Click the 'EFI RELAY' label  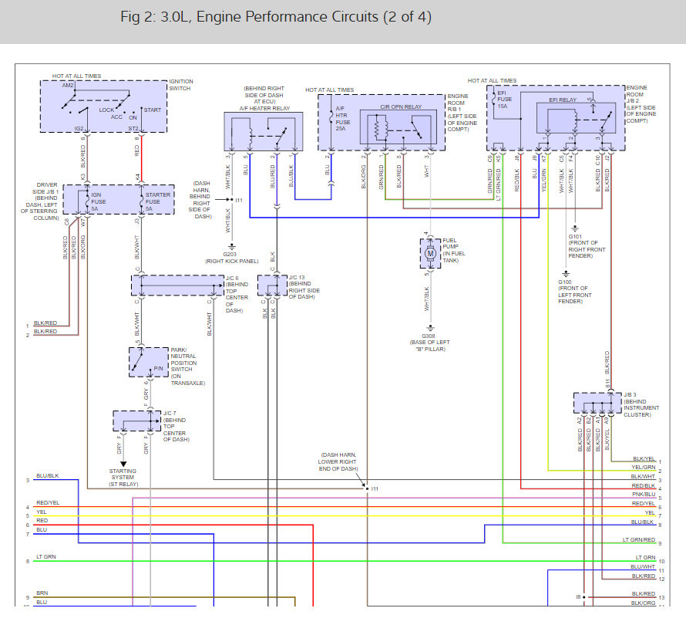tap(563, 100)
